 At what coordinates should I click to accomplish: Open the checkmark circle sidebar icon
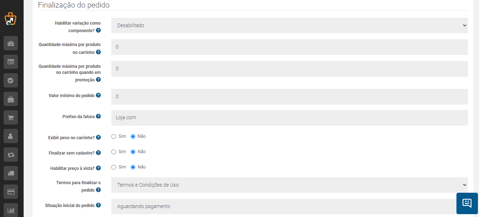11,80
